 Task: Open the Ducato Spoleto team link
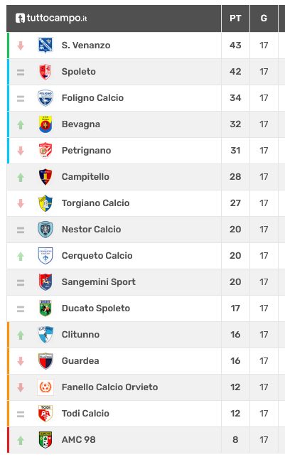coord(96,308)
